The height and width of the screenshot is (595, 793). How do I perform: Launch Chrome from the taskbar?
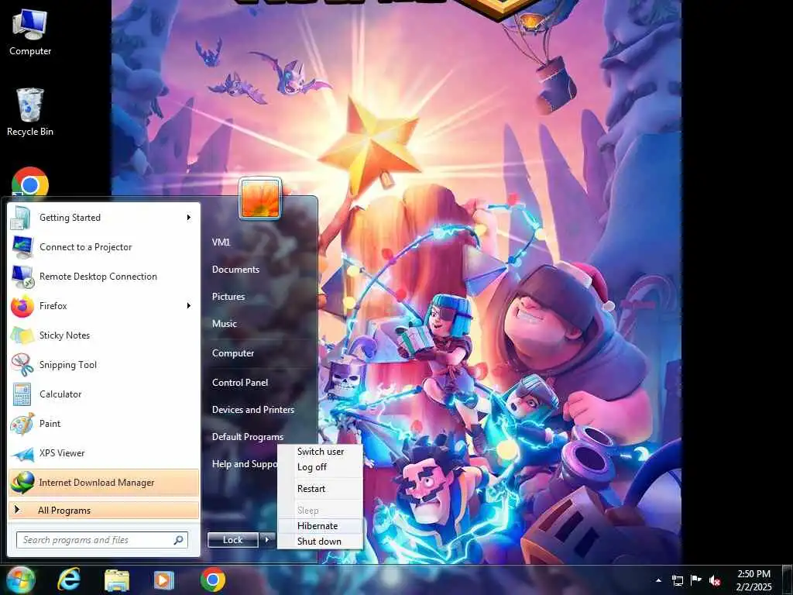pyautogui.click(x=212, y=580)
